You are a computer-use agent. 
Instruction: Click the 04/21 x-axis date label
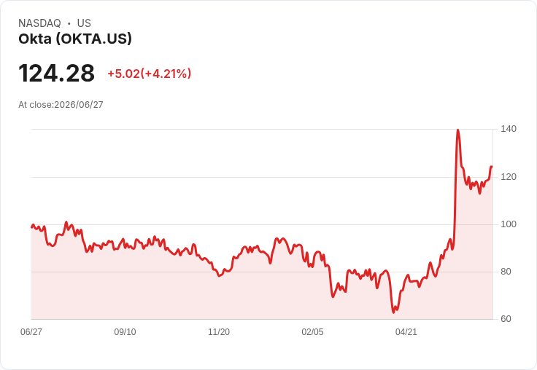tap(406, 331)
